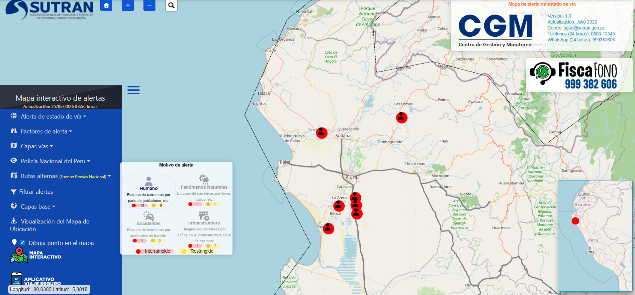Toggle the Accidentes alert filter

point(148,226)
